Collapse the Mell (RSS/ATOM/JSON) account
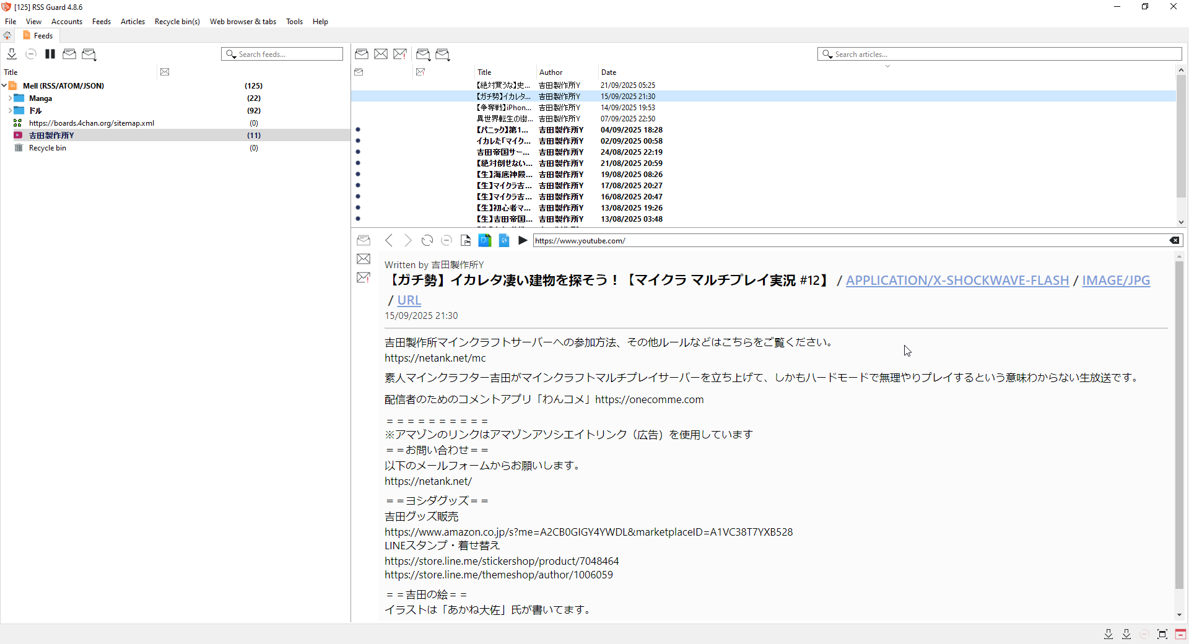 (x=4, y=85)
